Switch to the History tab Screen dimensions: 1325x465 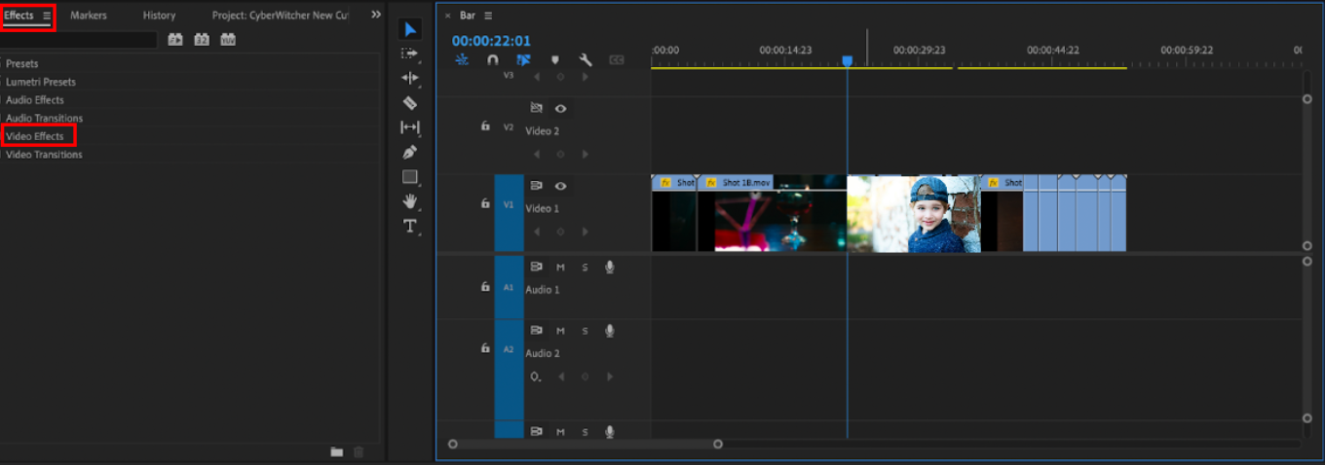point(159,15)
